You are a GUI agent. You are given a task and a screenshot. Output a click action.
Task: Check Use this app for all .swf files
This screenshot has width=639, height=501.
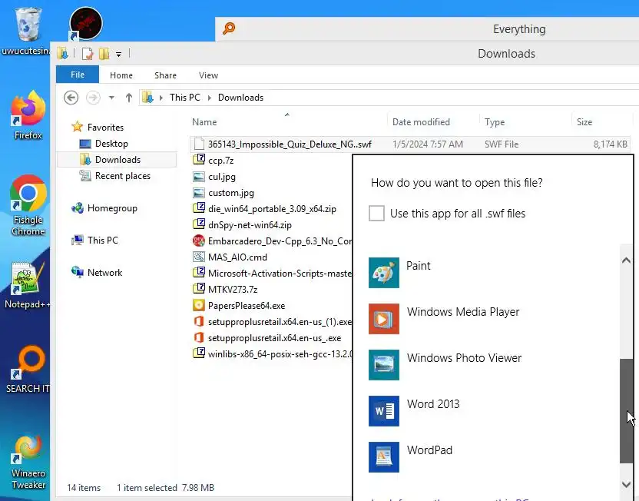click(376, 213)
